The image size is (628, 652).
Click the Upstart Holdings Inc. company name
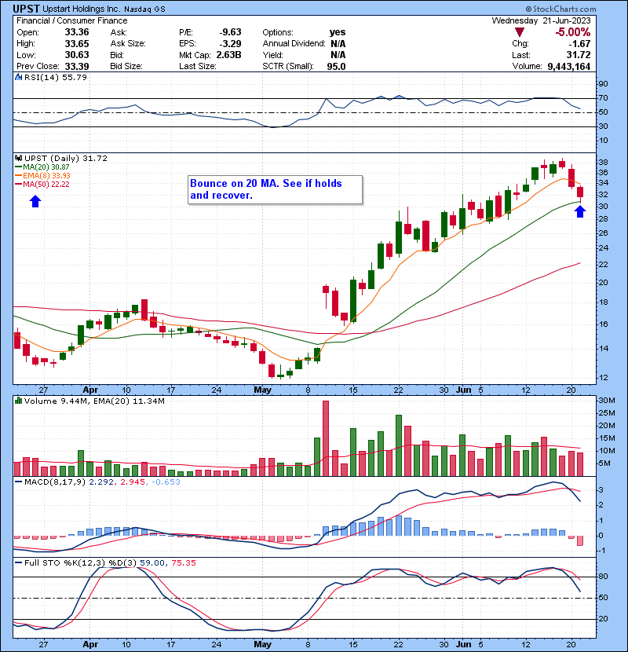pos(82,9)
